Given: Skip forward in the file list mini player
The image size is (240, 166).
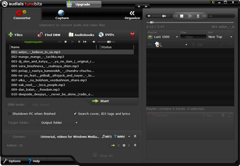Looking at the screenshot, I should (85, 42).
